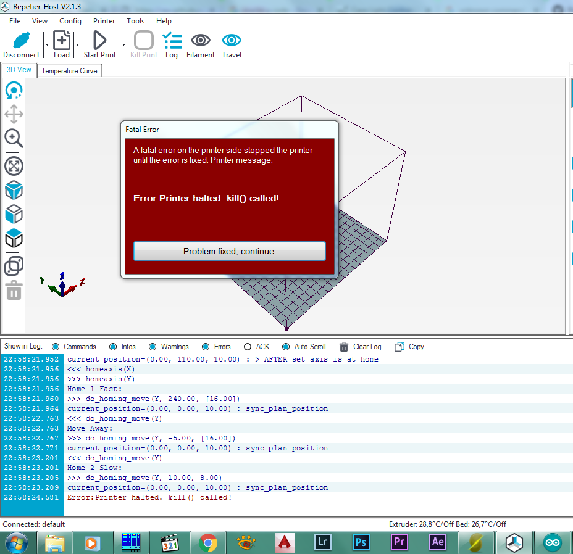Select the 'Move Away:' log line

tap(90, 428)
